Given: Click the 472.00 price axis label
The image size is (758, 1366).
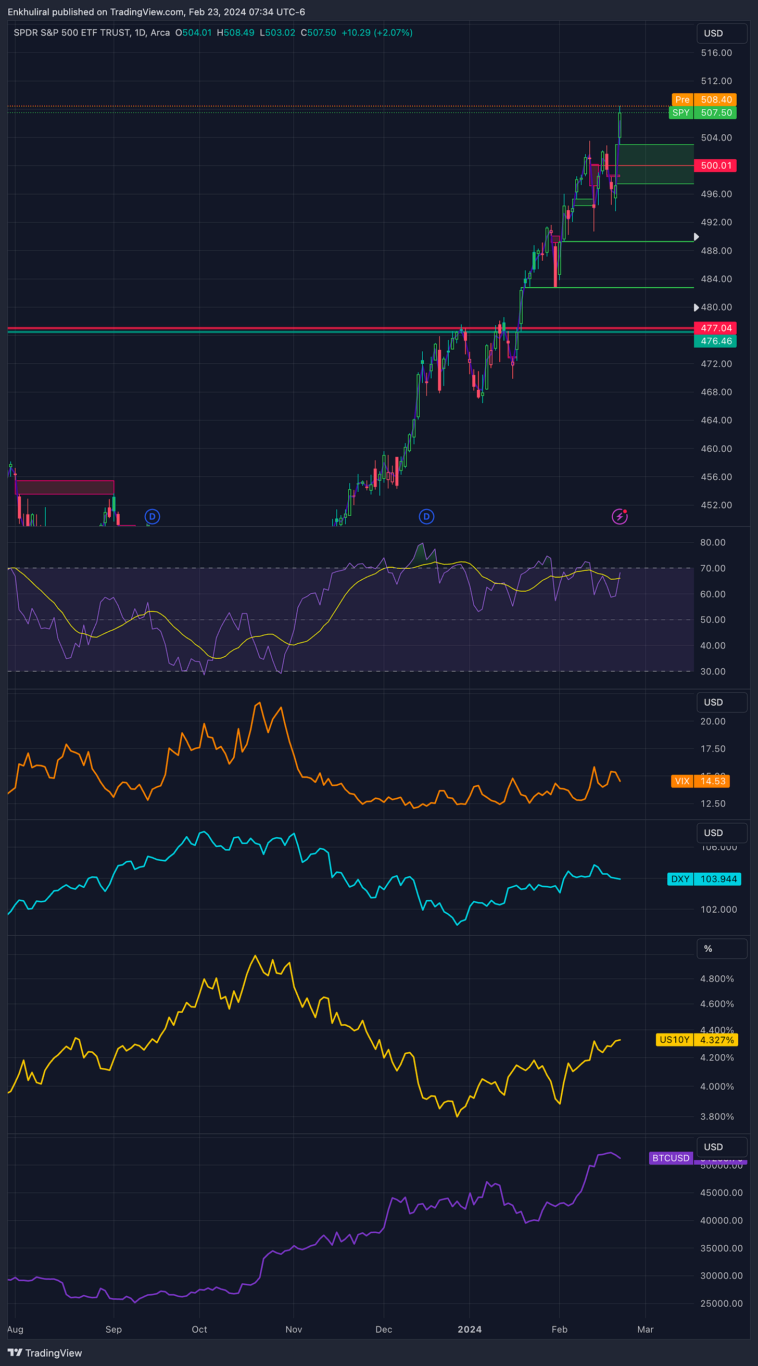Looking at the screenshot, I should click(716, 364).
